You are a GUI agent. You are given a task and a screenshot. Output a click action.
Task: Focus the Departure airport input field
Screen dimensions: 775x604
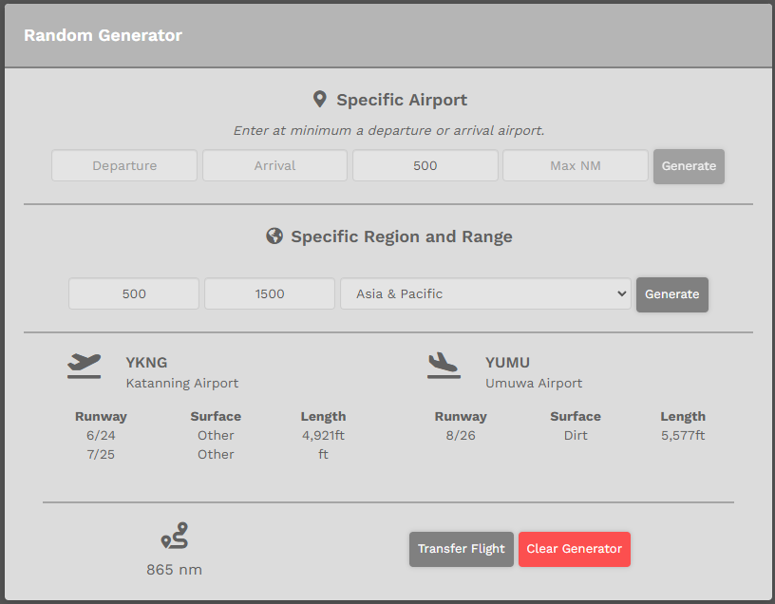(124, 165)
